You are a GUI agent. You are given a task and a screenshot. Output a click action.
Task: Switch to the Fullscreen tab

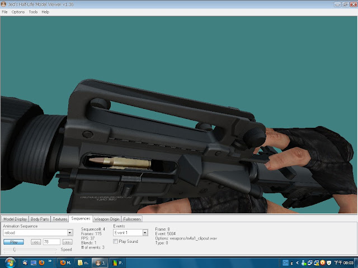132,219
